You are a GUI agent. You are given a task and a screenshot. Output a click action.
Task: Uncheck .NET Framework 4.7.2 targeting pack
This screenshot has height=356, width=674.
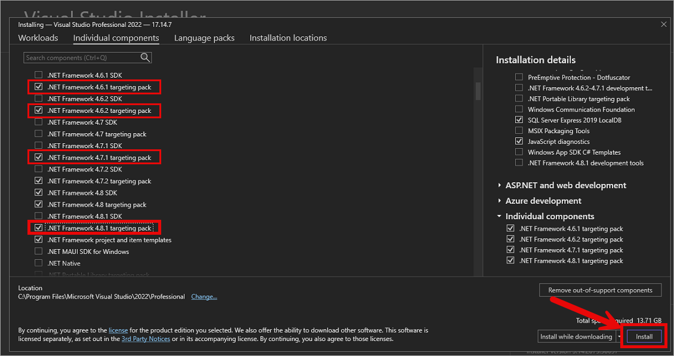39,181
